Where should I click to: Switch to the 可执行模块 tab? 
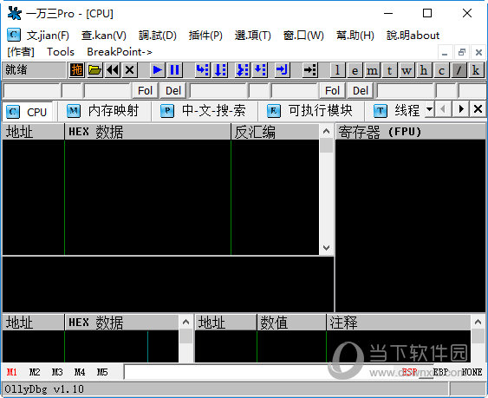pos(311,111)
